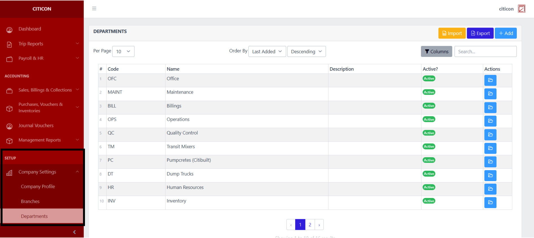Click the Dashboard gauge icon in sidebar

click(10, 30)
